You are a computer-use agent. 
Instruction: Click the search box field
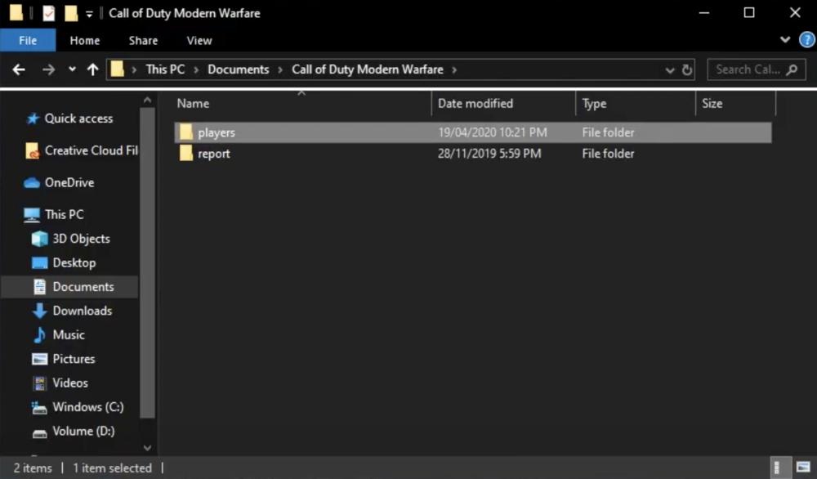(x=748, y=69)
